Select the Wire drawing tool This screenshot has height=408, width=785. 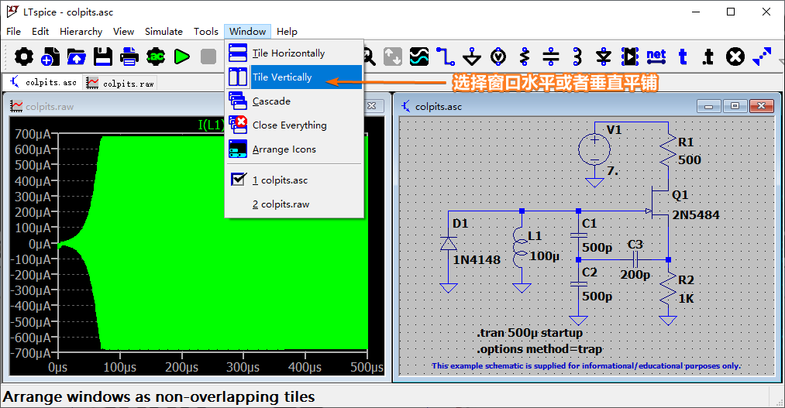pos(445,57)
